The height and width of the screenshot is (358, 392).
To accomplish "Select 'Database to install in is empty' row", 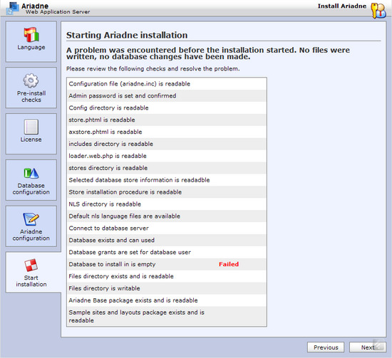I will pyautogui.click(x=167, y=264).
